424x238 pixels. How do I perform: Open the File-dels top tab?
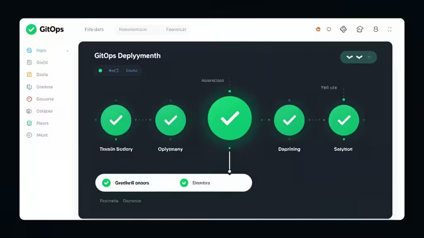[x=94, y=29]
